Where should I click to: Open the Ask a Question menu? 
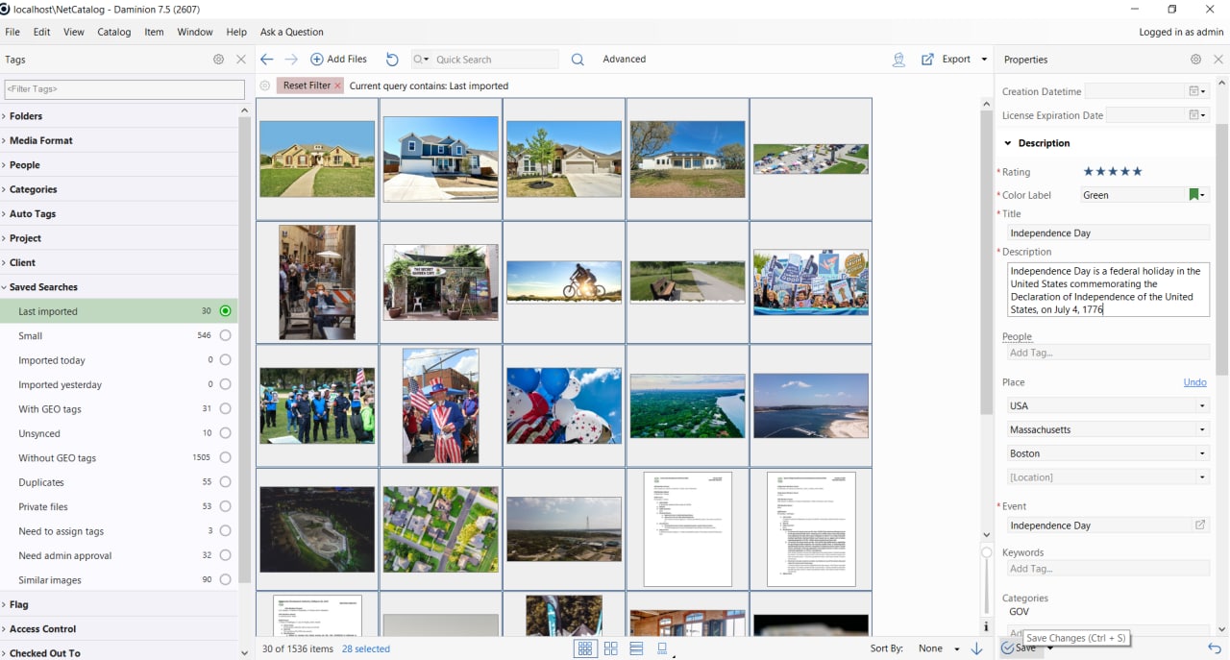tap(292, 32)
